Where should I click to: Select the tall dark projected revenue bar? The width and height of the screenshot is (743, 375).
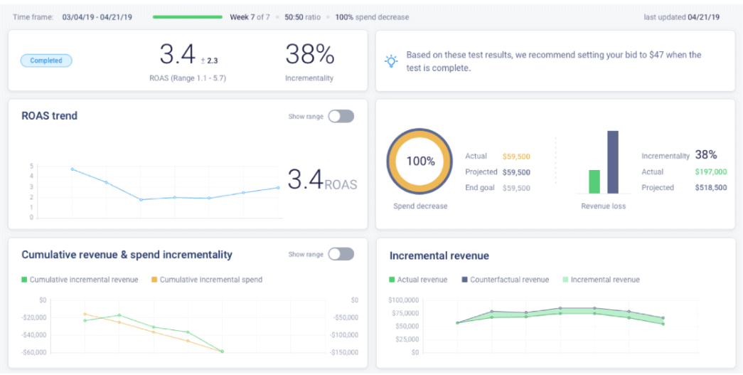[612, 162]
